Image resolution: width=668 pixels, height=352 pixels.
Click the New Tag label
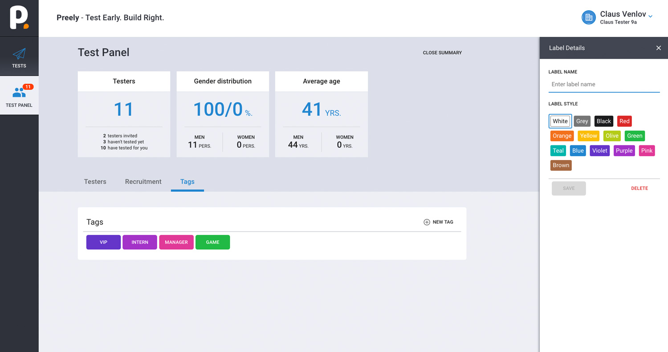443,222
